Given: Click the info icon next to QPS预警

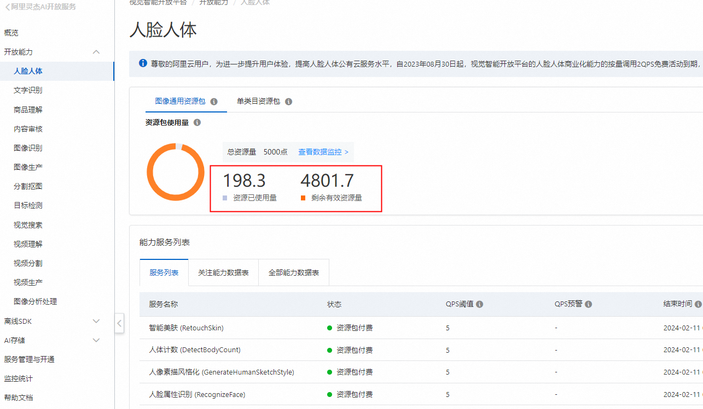Looking at the screenshot, I should (x=589, y=304).
